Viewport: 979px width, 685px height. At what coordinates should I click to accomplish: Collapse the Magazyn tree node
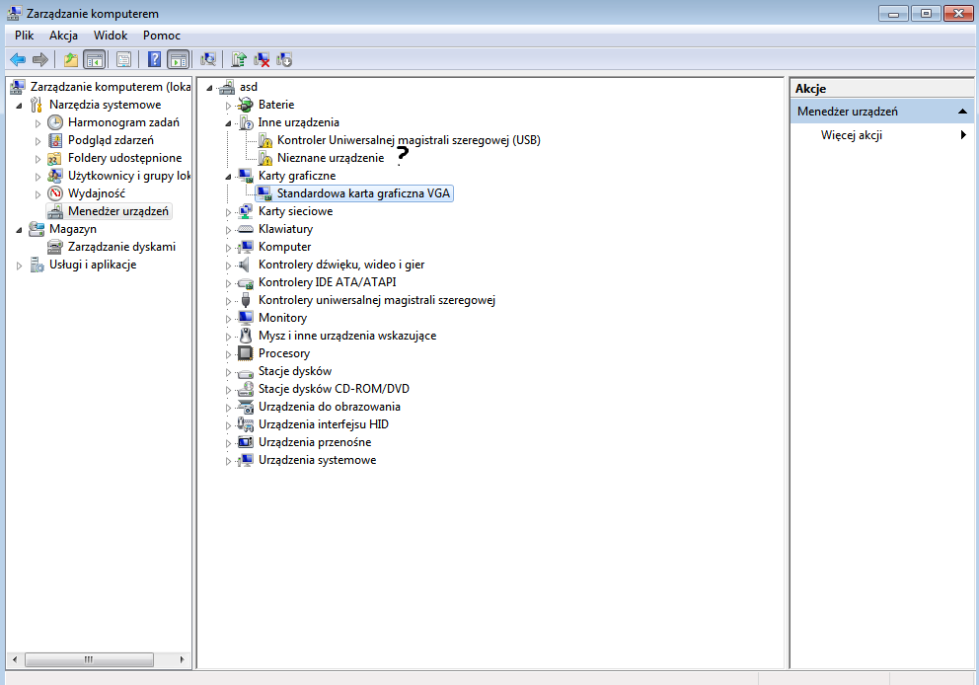20,230
